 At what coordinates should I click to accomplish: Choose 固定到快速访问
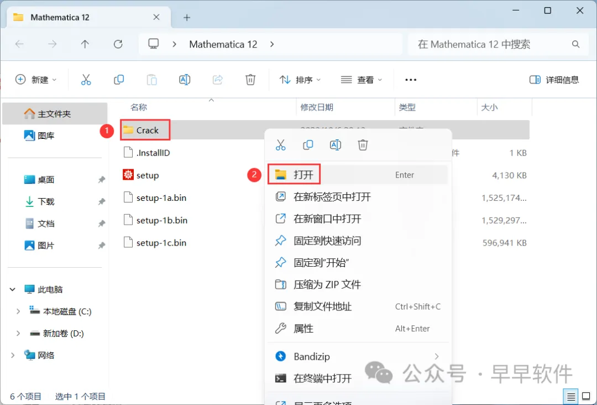click(358, 241)
